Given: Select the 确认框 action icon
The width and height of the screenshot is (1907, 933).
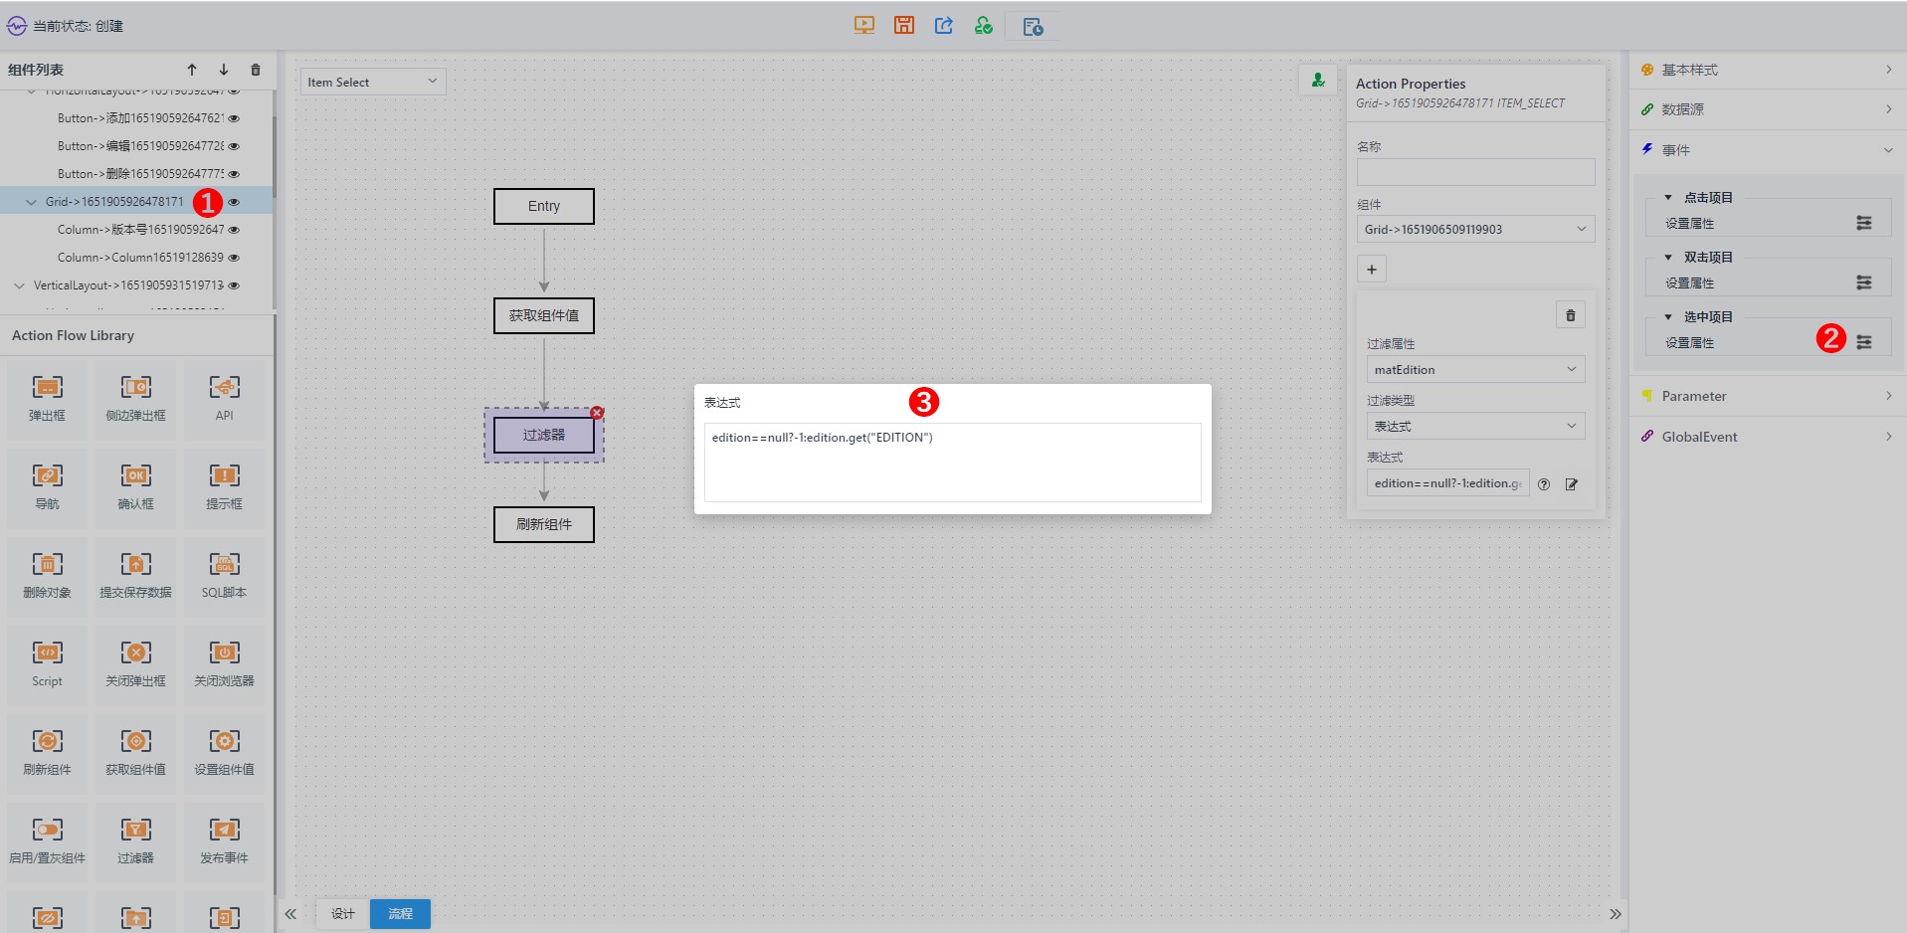Looking at the screenshot, I should 135,475.
